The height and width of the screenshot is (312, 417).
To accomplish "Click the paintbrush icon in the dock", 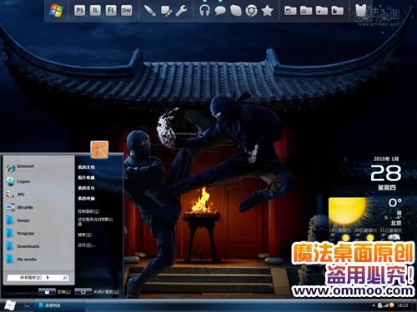I will point(150,11).
